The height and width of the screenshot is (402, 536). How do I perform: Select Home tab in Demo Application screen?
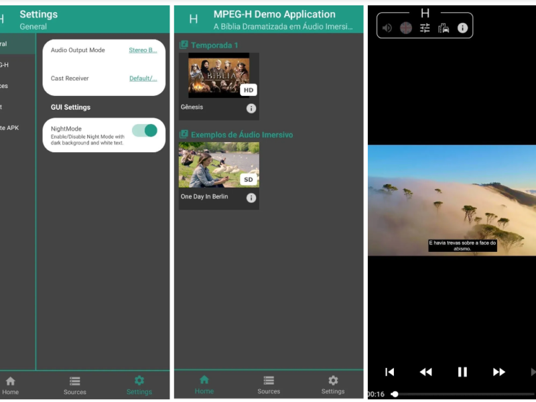204,385
